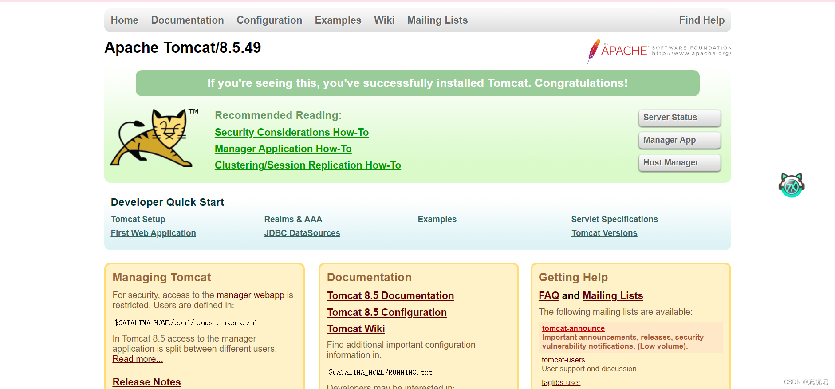The width and height of the screenshot is (835, 389).
Task: Open Tomcat 8.5 Configuration link
Action: 387,312
